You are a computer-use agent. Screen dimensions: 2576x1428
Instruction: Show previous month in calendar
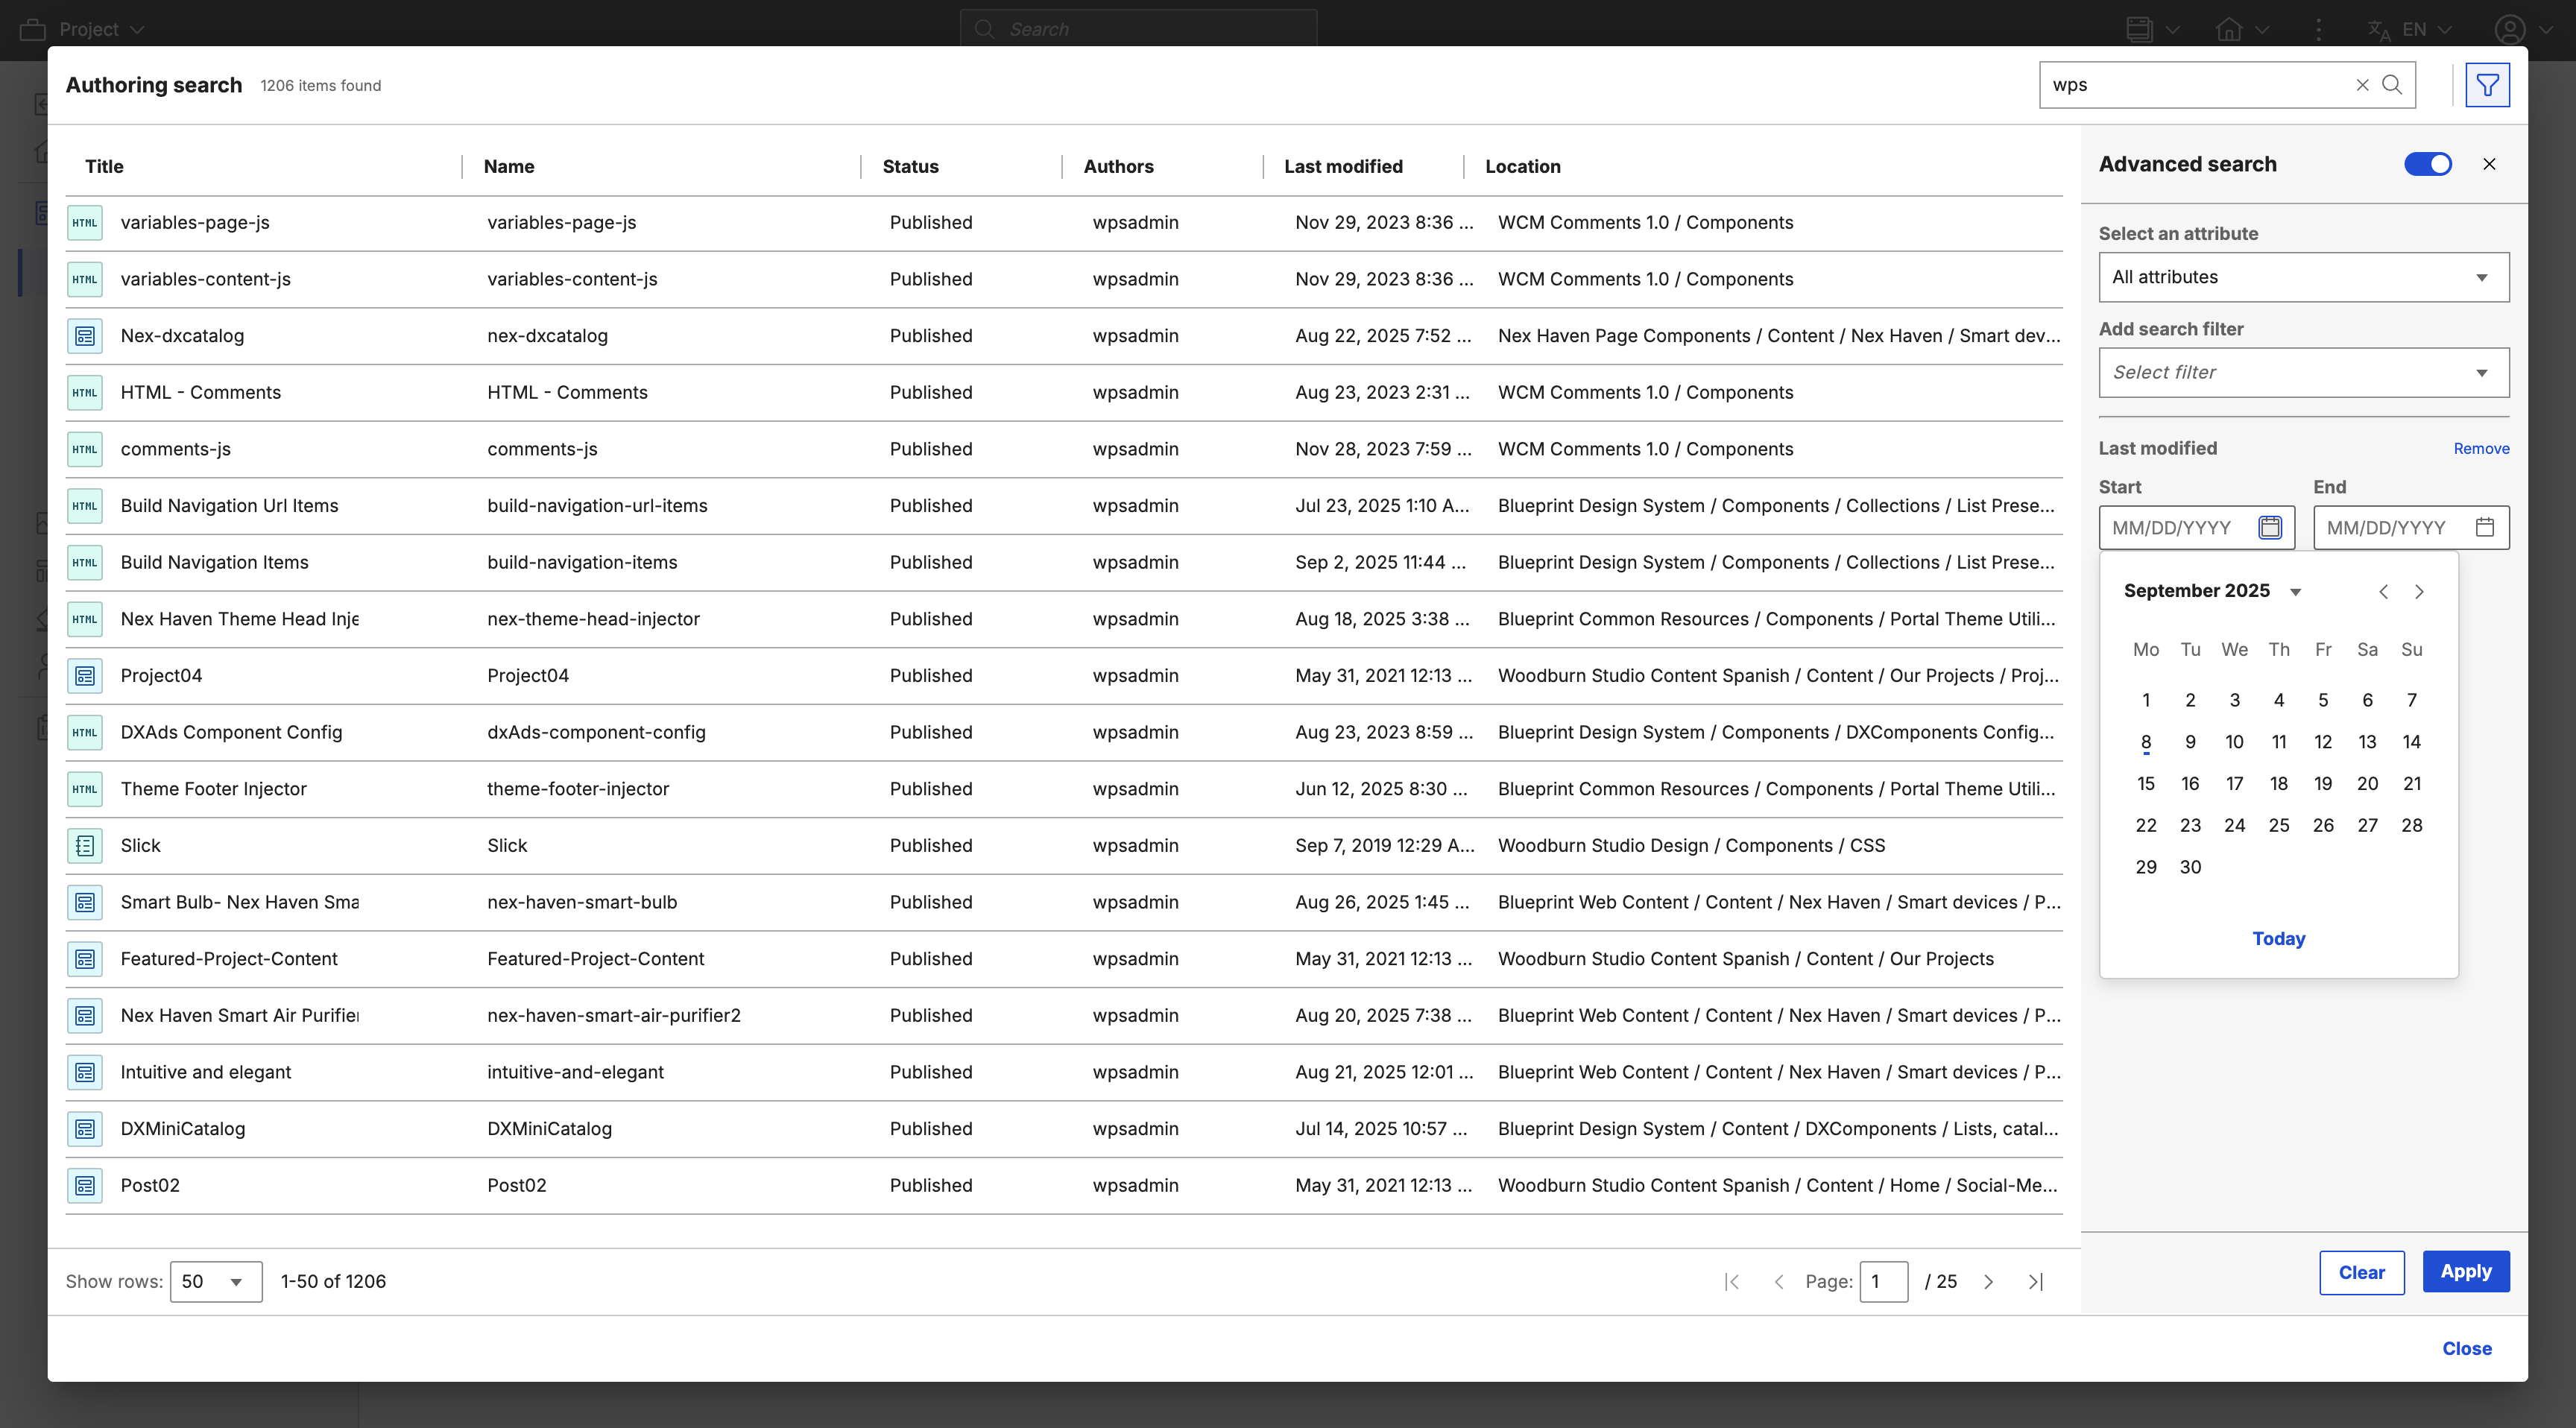point(2383,591)
